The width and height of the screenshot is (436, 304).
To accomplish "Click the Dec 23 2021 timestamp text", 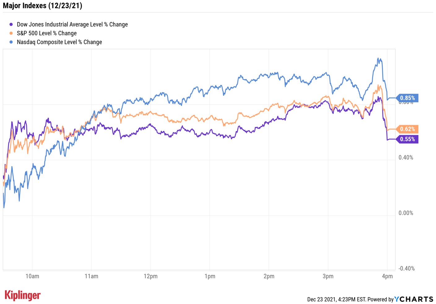I will pos(336,299).
